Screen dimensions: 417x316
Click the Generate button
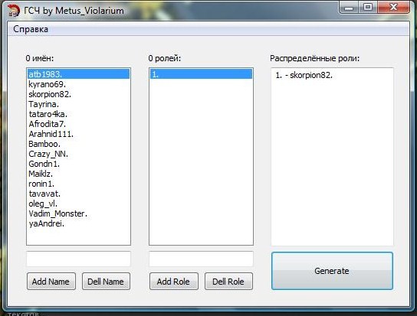pos(332,271)
